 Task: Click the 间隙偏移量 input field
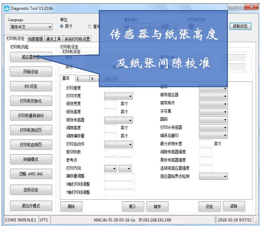[110, 136]
